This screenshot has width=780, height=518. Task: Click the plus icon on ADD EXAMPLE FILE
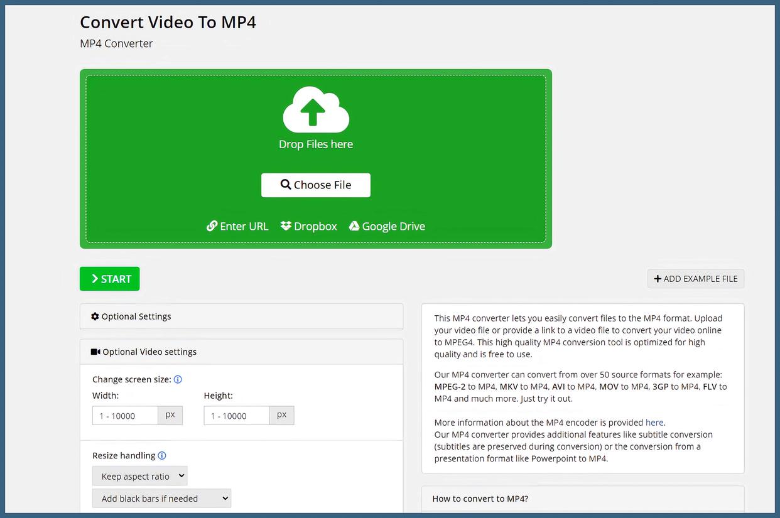coord(658,278)
